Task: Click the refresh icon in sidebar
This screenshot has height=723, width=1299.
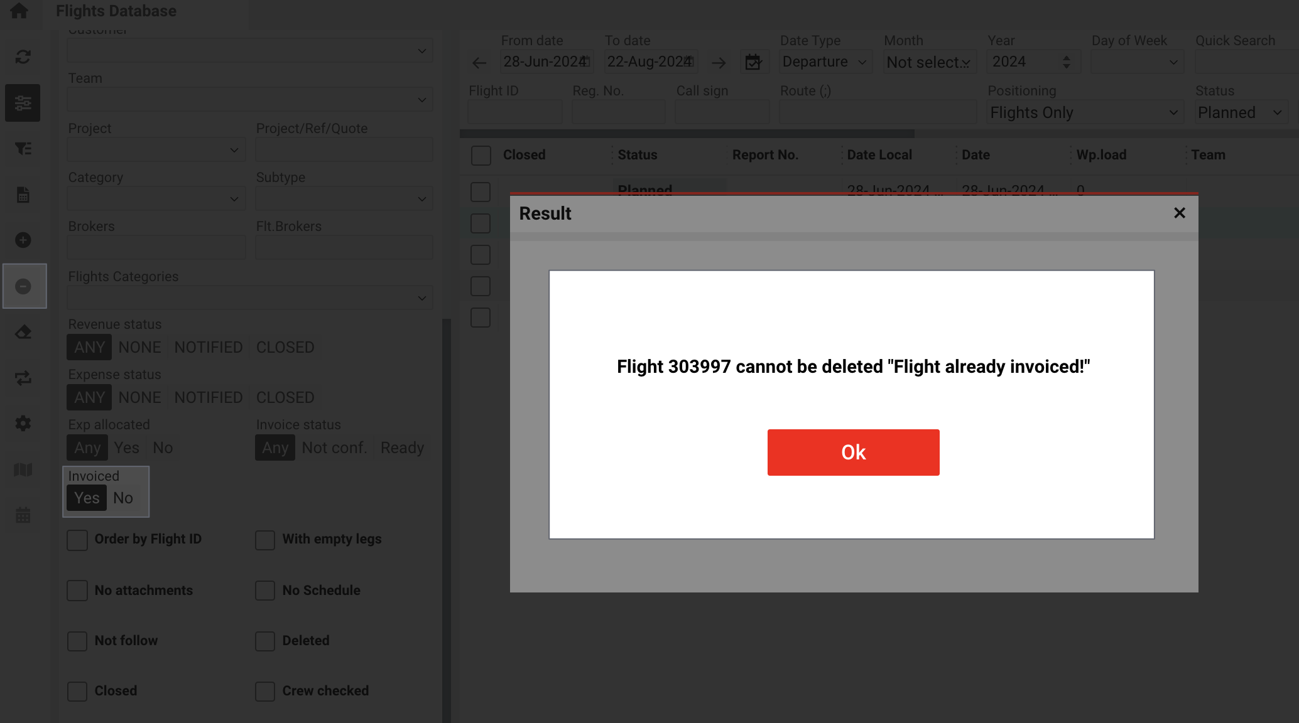Action: [23, 57]
